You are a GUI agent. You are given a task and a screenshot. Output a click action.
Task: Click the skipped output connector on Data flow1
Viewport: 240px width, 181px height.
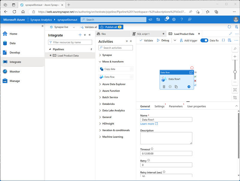(x=195, y=72)
